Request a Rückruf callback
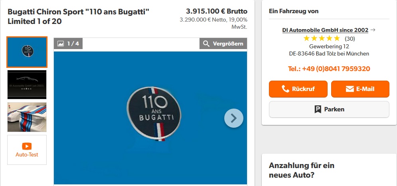 pos(298,89)
